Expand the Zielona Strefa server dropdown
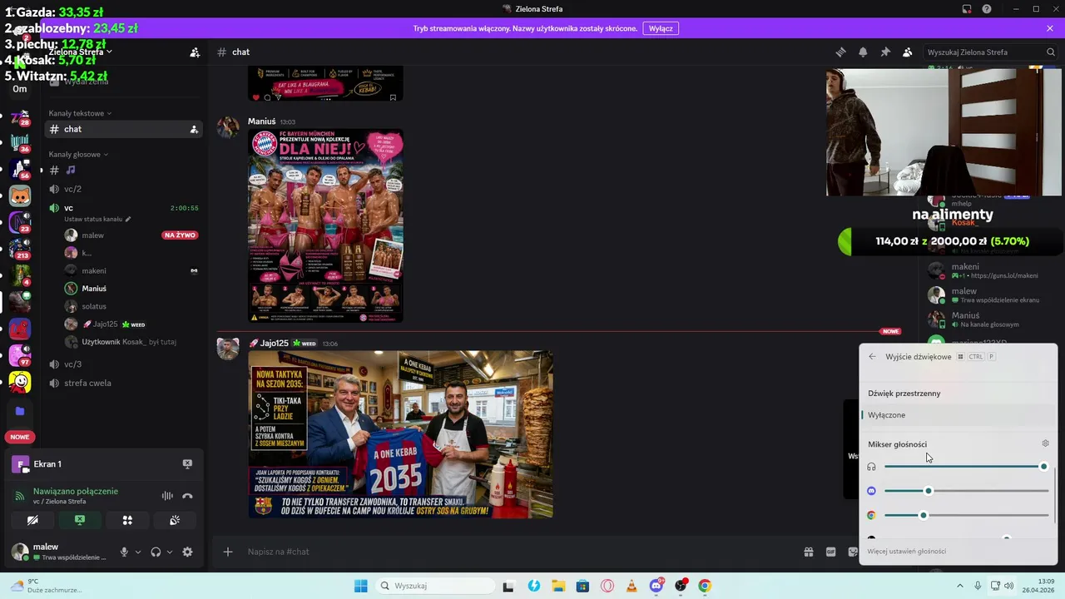1065x599 pixels. [x=81, y=52]
